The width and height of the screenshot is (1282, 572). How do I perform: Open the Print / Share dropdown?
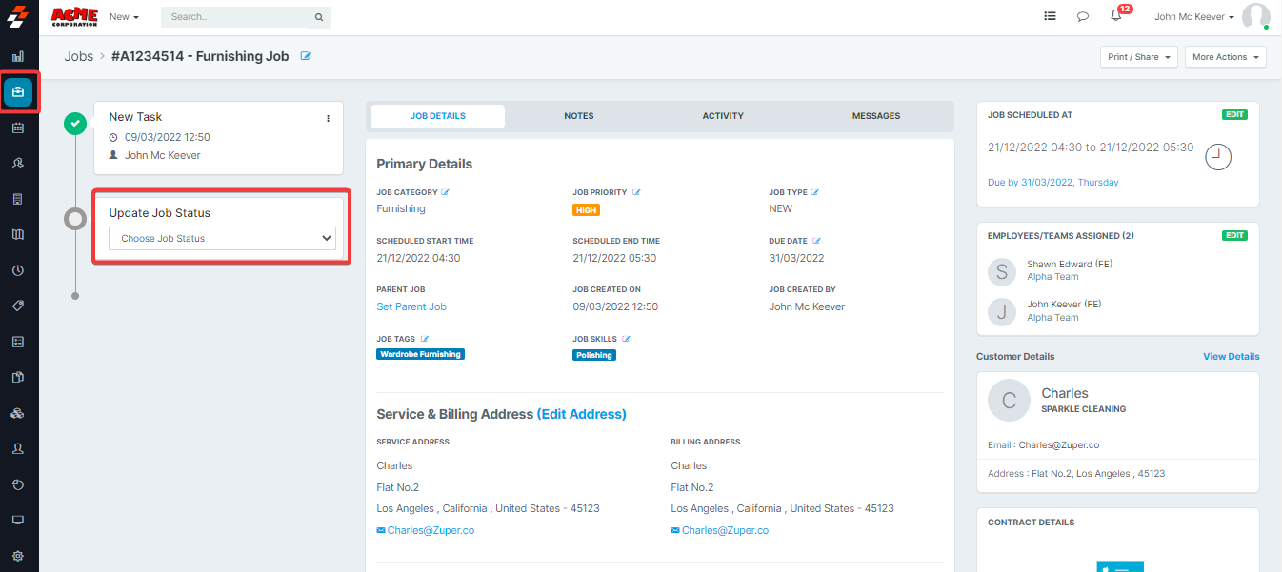coord(1138,57)
